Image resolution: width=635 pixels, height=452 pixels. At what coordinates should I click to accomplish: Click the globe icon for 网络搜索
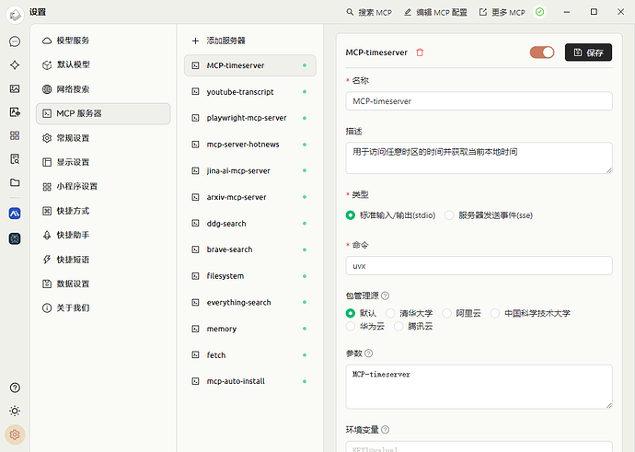pos(47,89)
